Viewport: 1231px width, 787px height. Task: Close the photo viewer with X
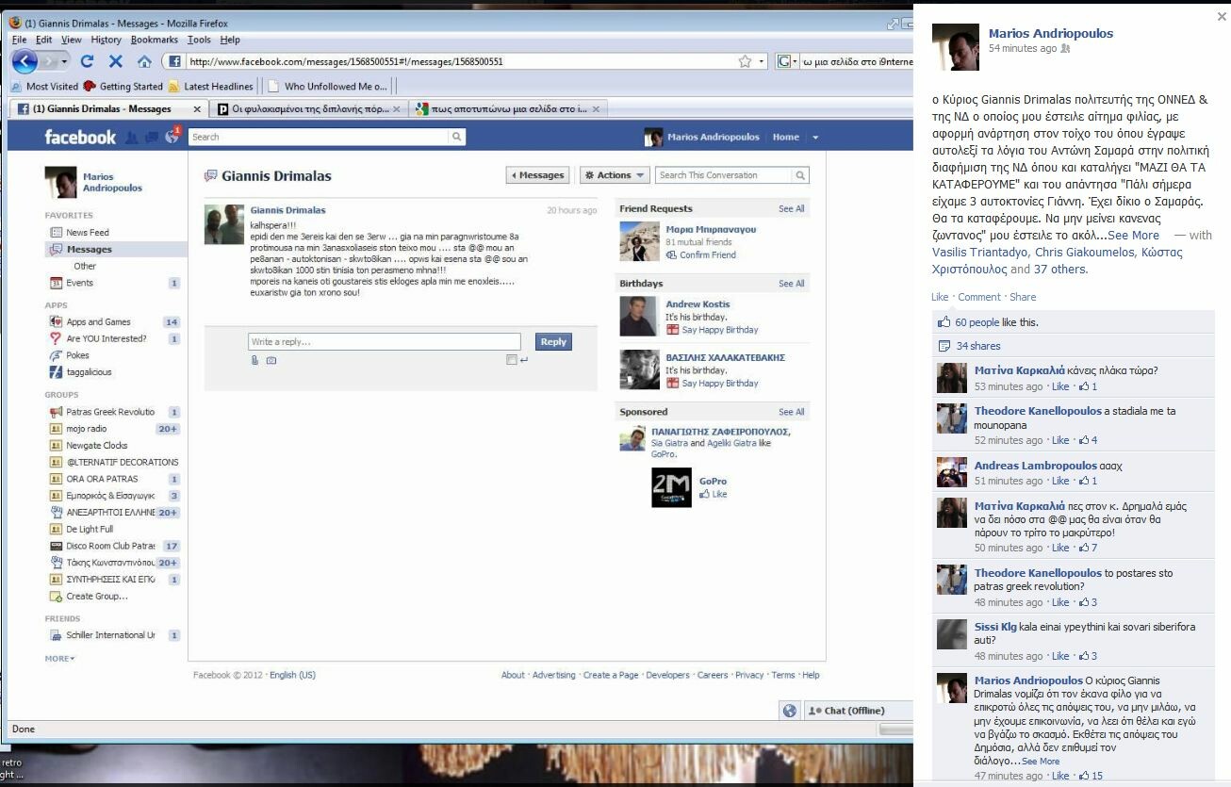[x=1222, y=17]
